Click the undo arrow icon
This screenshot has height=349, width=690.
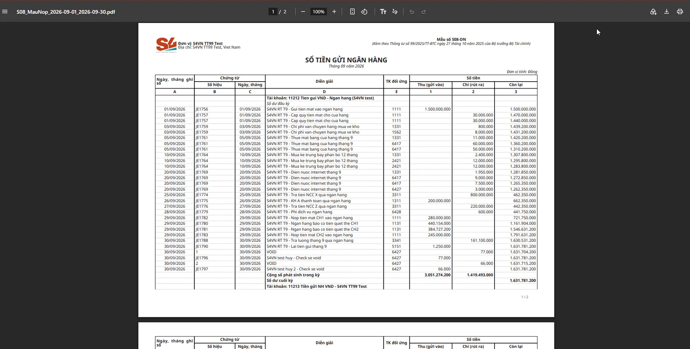point(412,12)
